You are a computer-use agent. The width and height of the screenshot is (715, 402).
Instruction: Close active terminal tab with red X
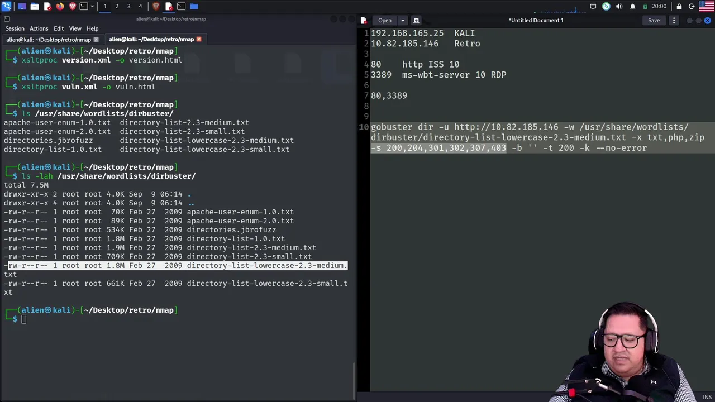(x=198, y=39)
